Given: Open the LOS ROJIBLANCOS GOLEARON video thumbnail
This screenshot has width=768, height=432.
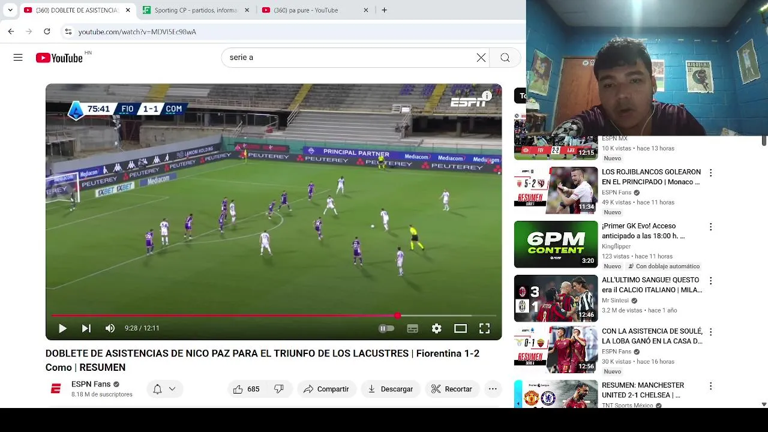Looking at the screenshot, I should 556,190.
